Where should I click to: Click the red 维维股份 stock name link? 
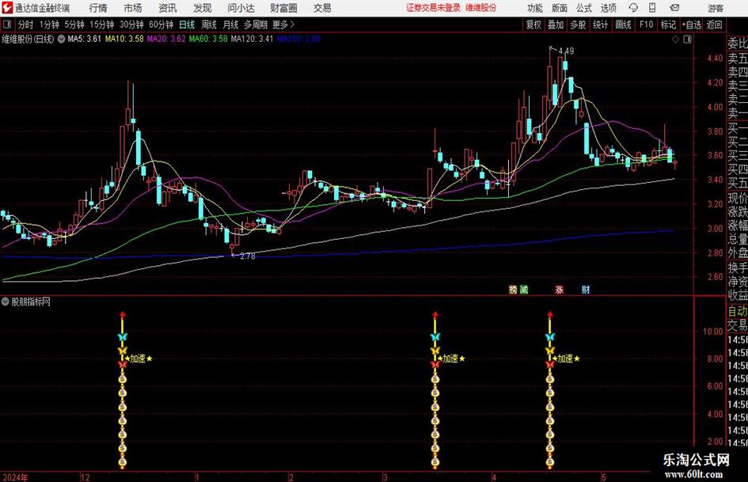480,8
